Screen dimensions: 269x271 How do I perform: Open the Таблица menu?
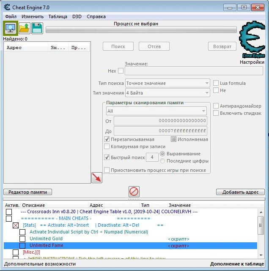tap(58, 16)
